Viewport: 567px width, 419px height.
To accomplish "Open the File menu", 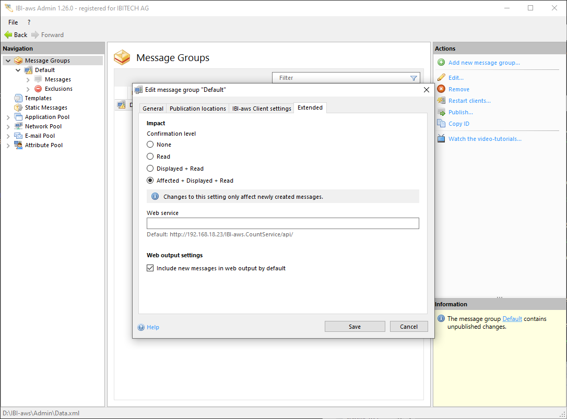I will click(x=13, y=22).
